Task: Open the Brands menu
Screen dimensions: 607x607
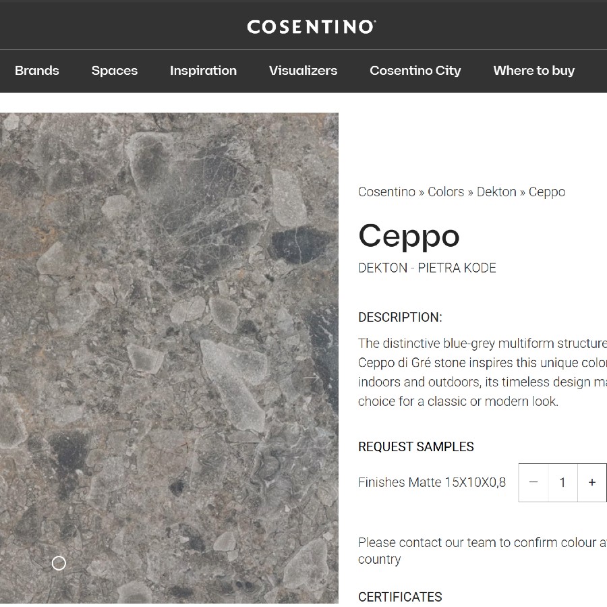Action: tap(37, 70)
